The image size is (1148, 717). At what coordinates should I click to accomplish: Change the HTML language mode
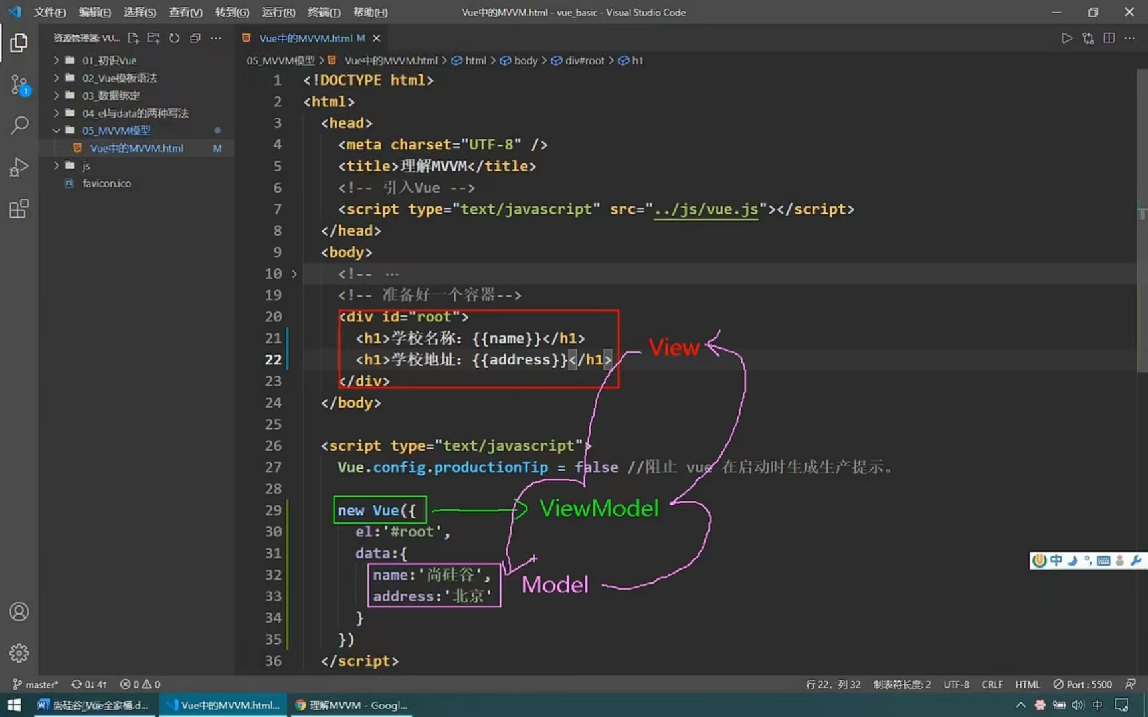tap(1027, 684)
